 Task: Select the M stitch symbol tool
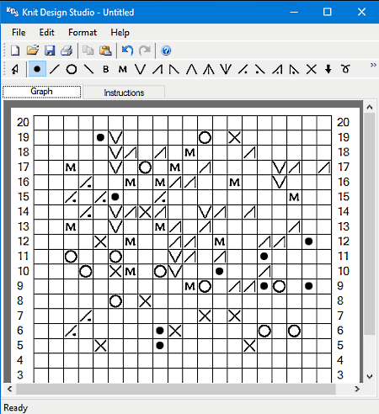123,69
